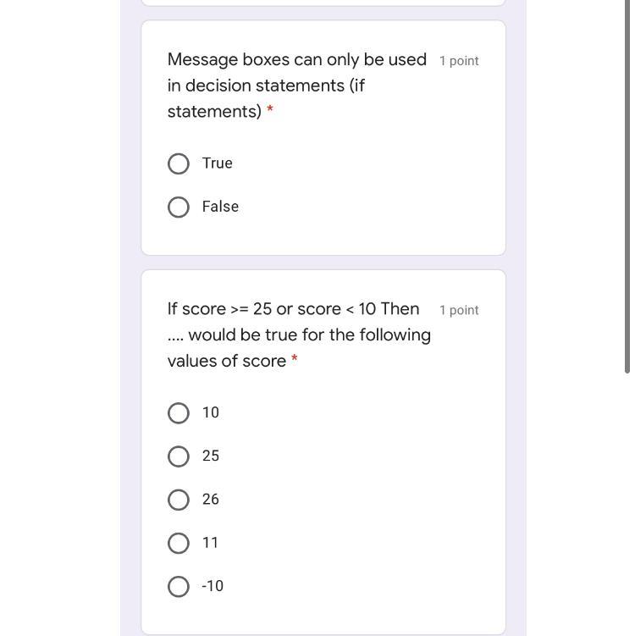Click the "-10" answer label text
635x636 pixels.
pos(213,586)
